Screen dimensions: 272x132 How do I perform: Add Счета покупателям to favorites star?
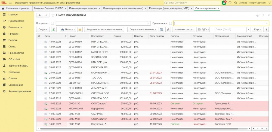(x=53, y=15)
